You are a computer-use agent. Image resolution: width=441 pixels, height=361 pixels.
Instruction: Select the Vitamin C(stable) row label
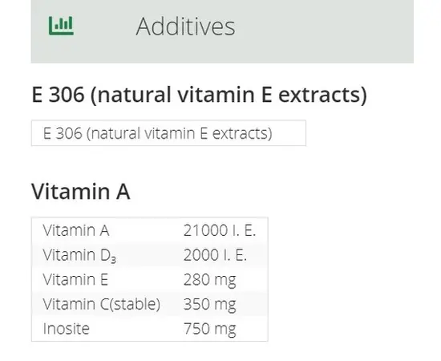coord(102,305)
